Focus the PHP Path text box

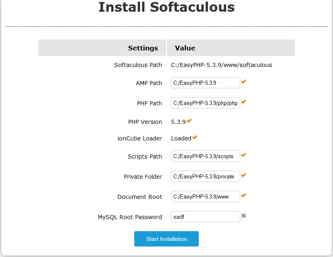(x=205, y=103)
